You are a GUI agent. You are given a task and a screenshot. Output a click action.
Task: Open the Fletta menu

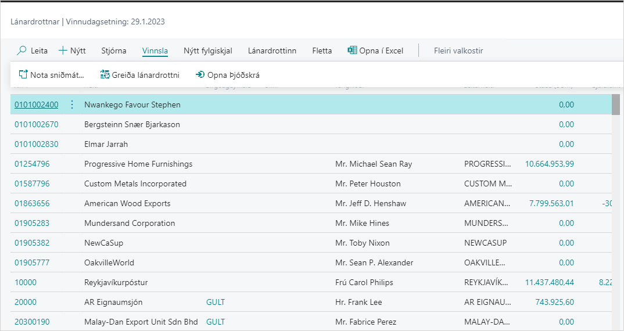322,51
